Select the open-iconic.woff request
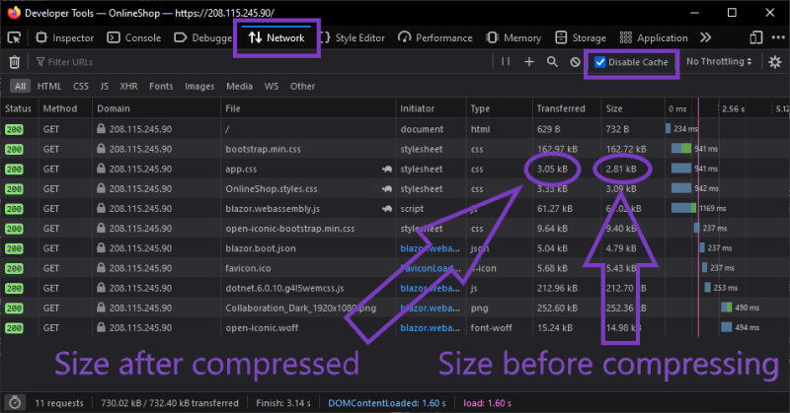 [262, 327]
